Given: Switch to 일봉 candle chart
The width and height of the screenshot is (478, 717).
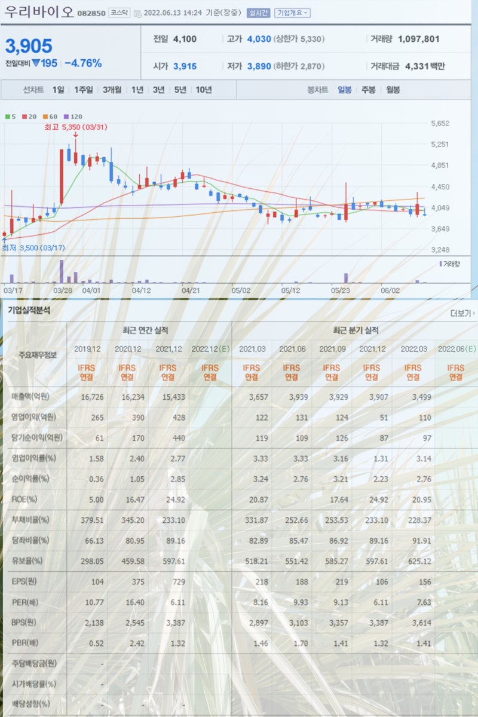Looking at the screenshot, I should pos(345,90).
